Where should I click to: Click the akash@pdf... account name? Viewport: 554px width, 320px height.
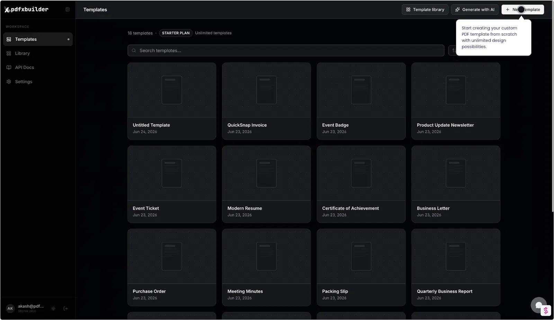point(31,306)
